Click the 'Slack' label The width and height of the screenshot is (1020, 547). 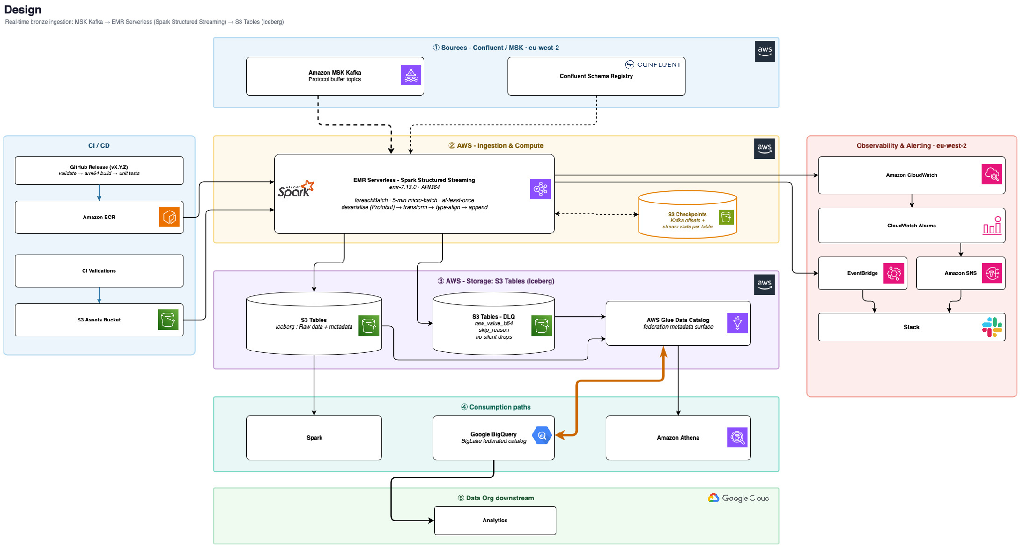pos(911,327)
